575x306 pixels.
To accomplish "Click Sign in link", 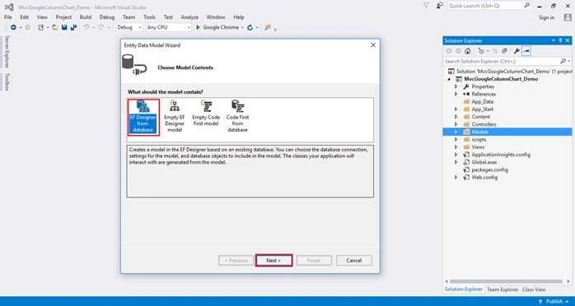I will 547,17.
